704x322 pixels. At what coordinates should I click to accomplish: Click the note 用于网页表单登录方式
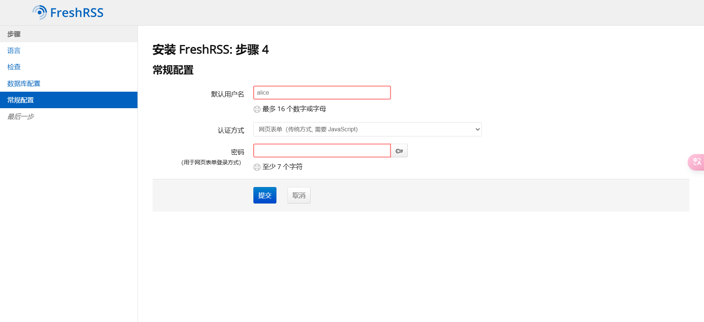coord(211,162)
